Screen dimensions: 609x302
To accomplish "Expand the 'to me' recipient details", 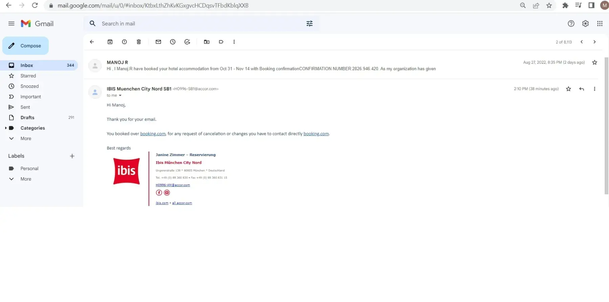I will pos(120,96).
